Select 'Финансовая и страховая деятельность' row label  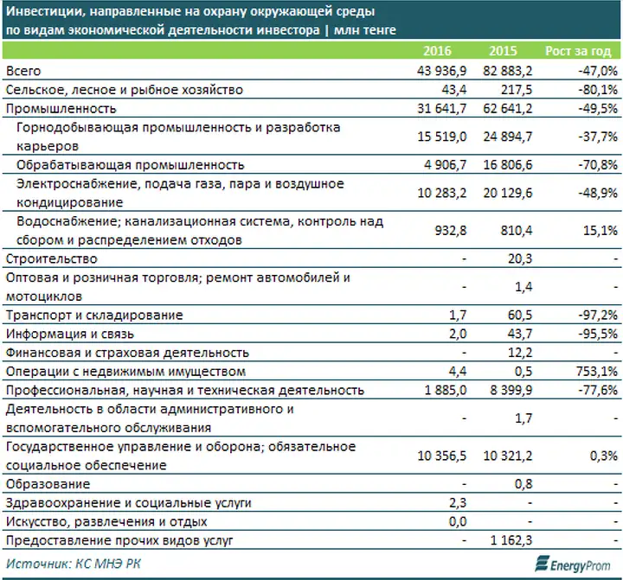[x=127, y=353]
